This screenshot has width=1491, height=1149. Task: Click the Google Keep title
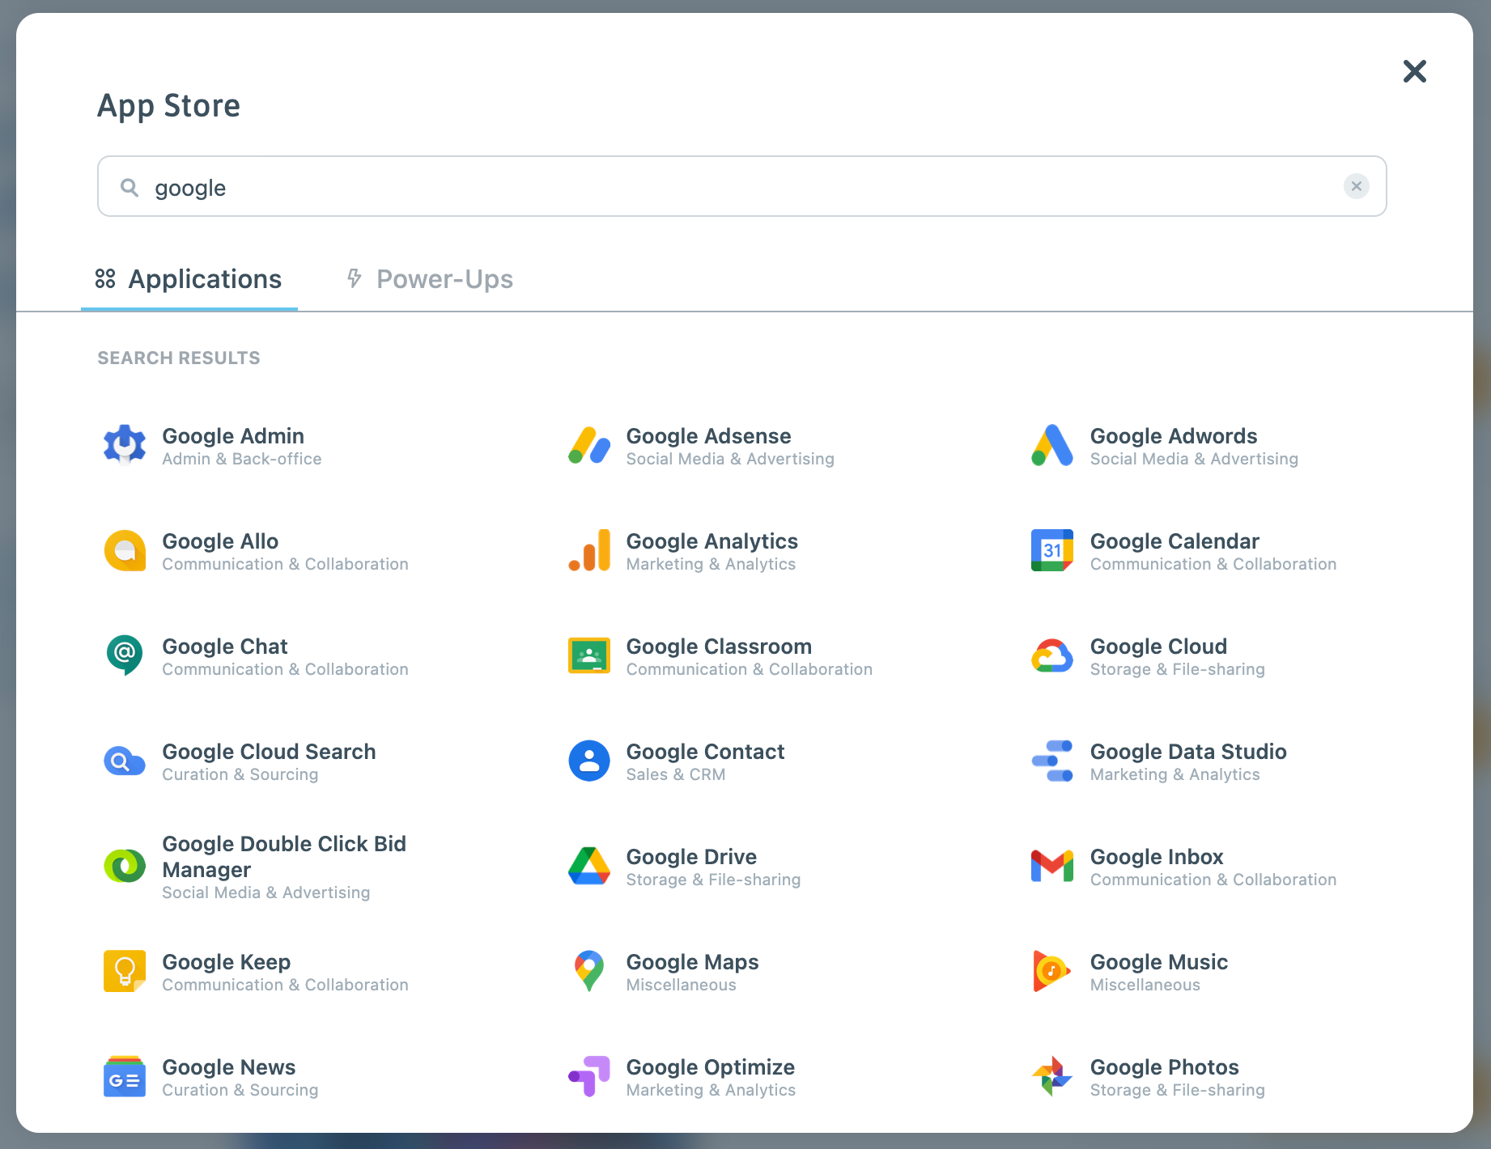click(226, 962)
